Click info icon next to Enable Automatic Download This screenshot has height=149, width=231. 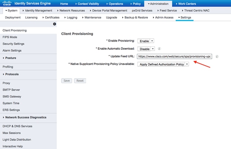point(159,49)
